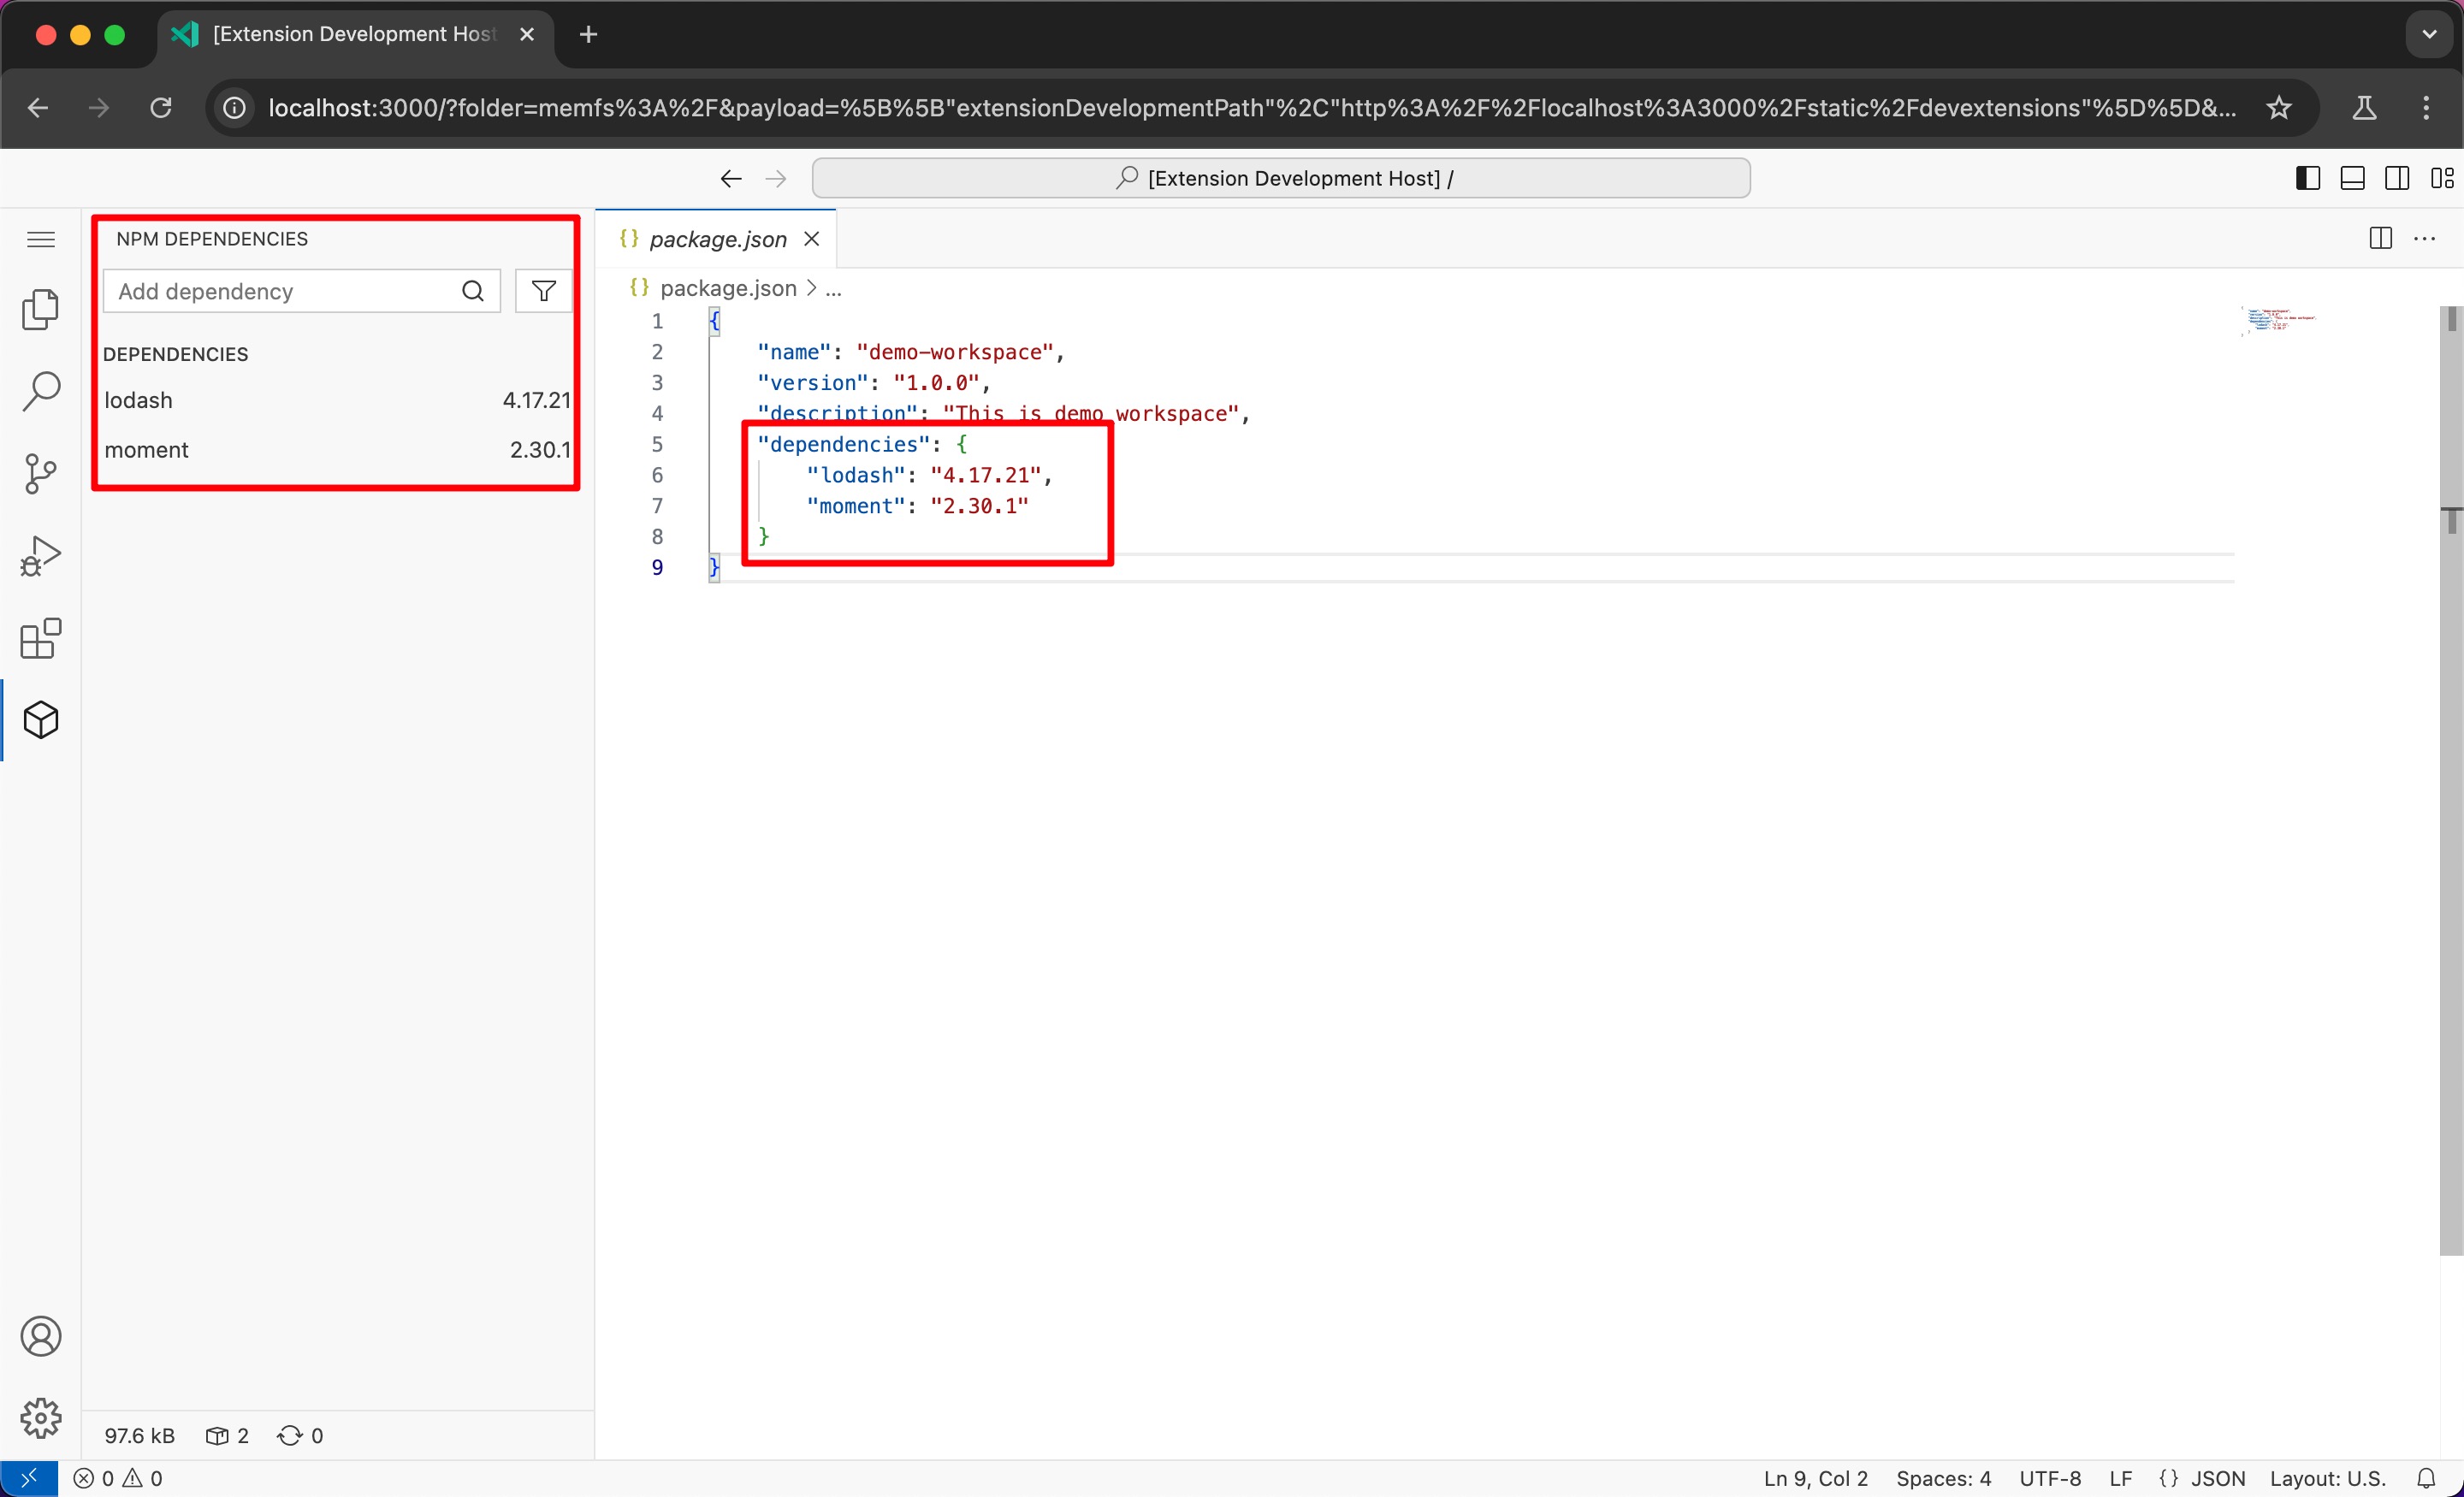Click the Layout: U.S. indicator

pyautogui.click(x=2328, y=1478)
